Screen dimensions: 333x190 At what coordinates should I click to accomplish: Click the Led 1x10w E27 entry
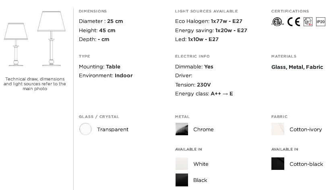coord(196,39)
